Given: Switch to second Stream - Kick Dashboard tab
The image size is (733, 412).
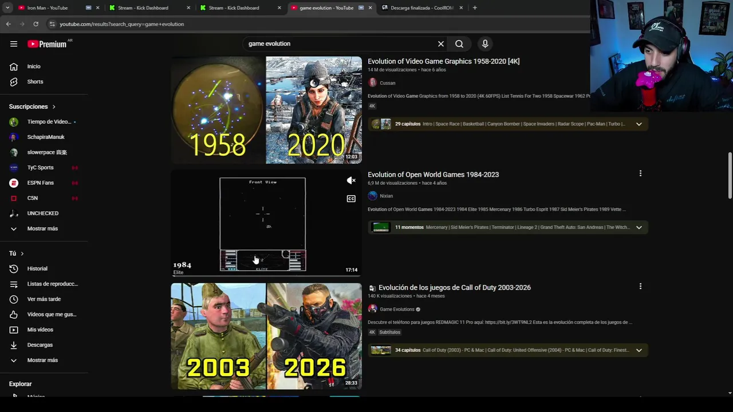Looking at the screenshot, I should pyautogui.click(x=234, y=8).
